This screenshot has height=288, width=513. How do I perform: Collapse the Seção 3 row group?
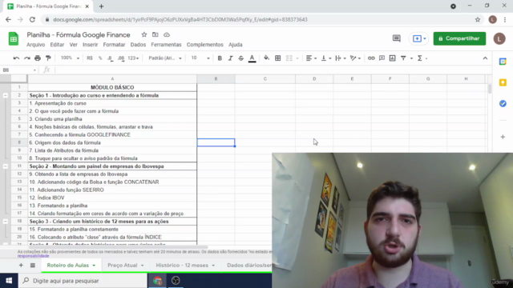pyautogui.click(x=6, y=222)
